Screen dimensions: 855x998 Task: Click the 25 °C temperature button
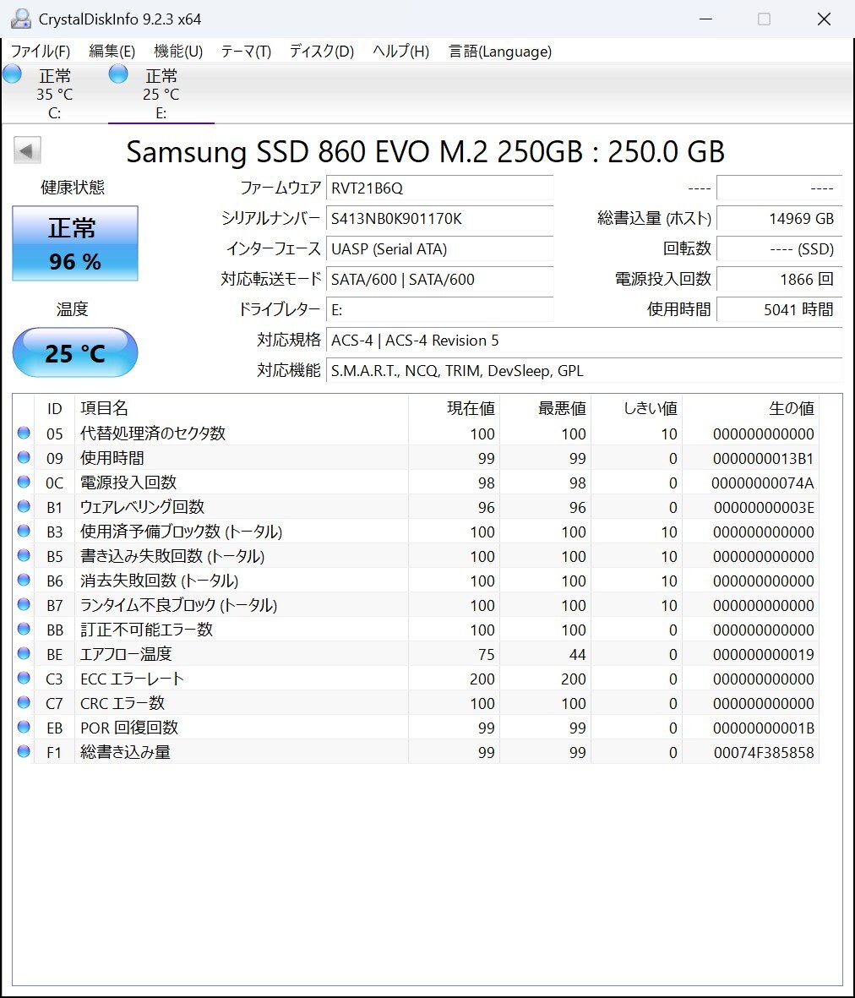[x=75, y=352]
